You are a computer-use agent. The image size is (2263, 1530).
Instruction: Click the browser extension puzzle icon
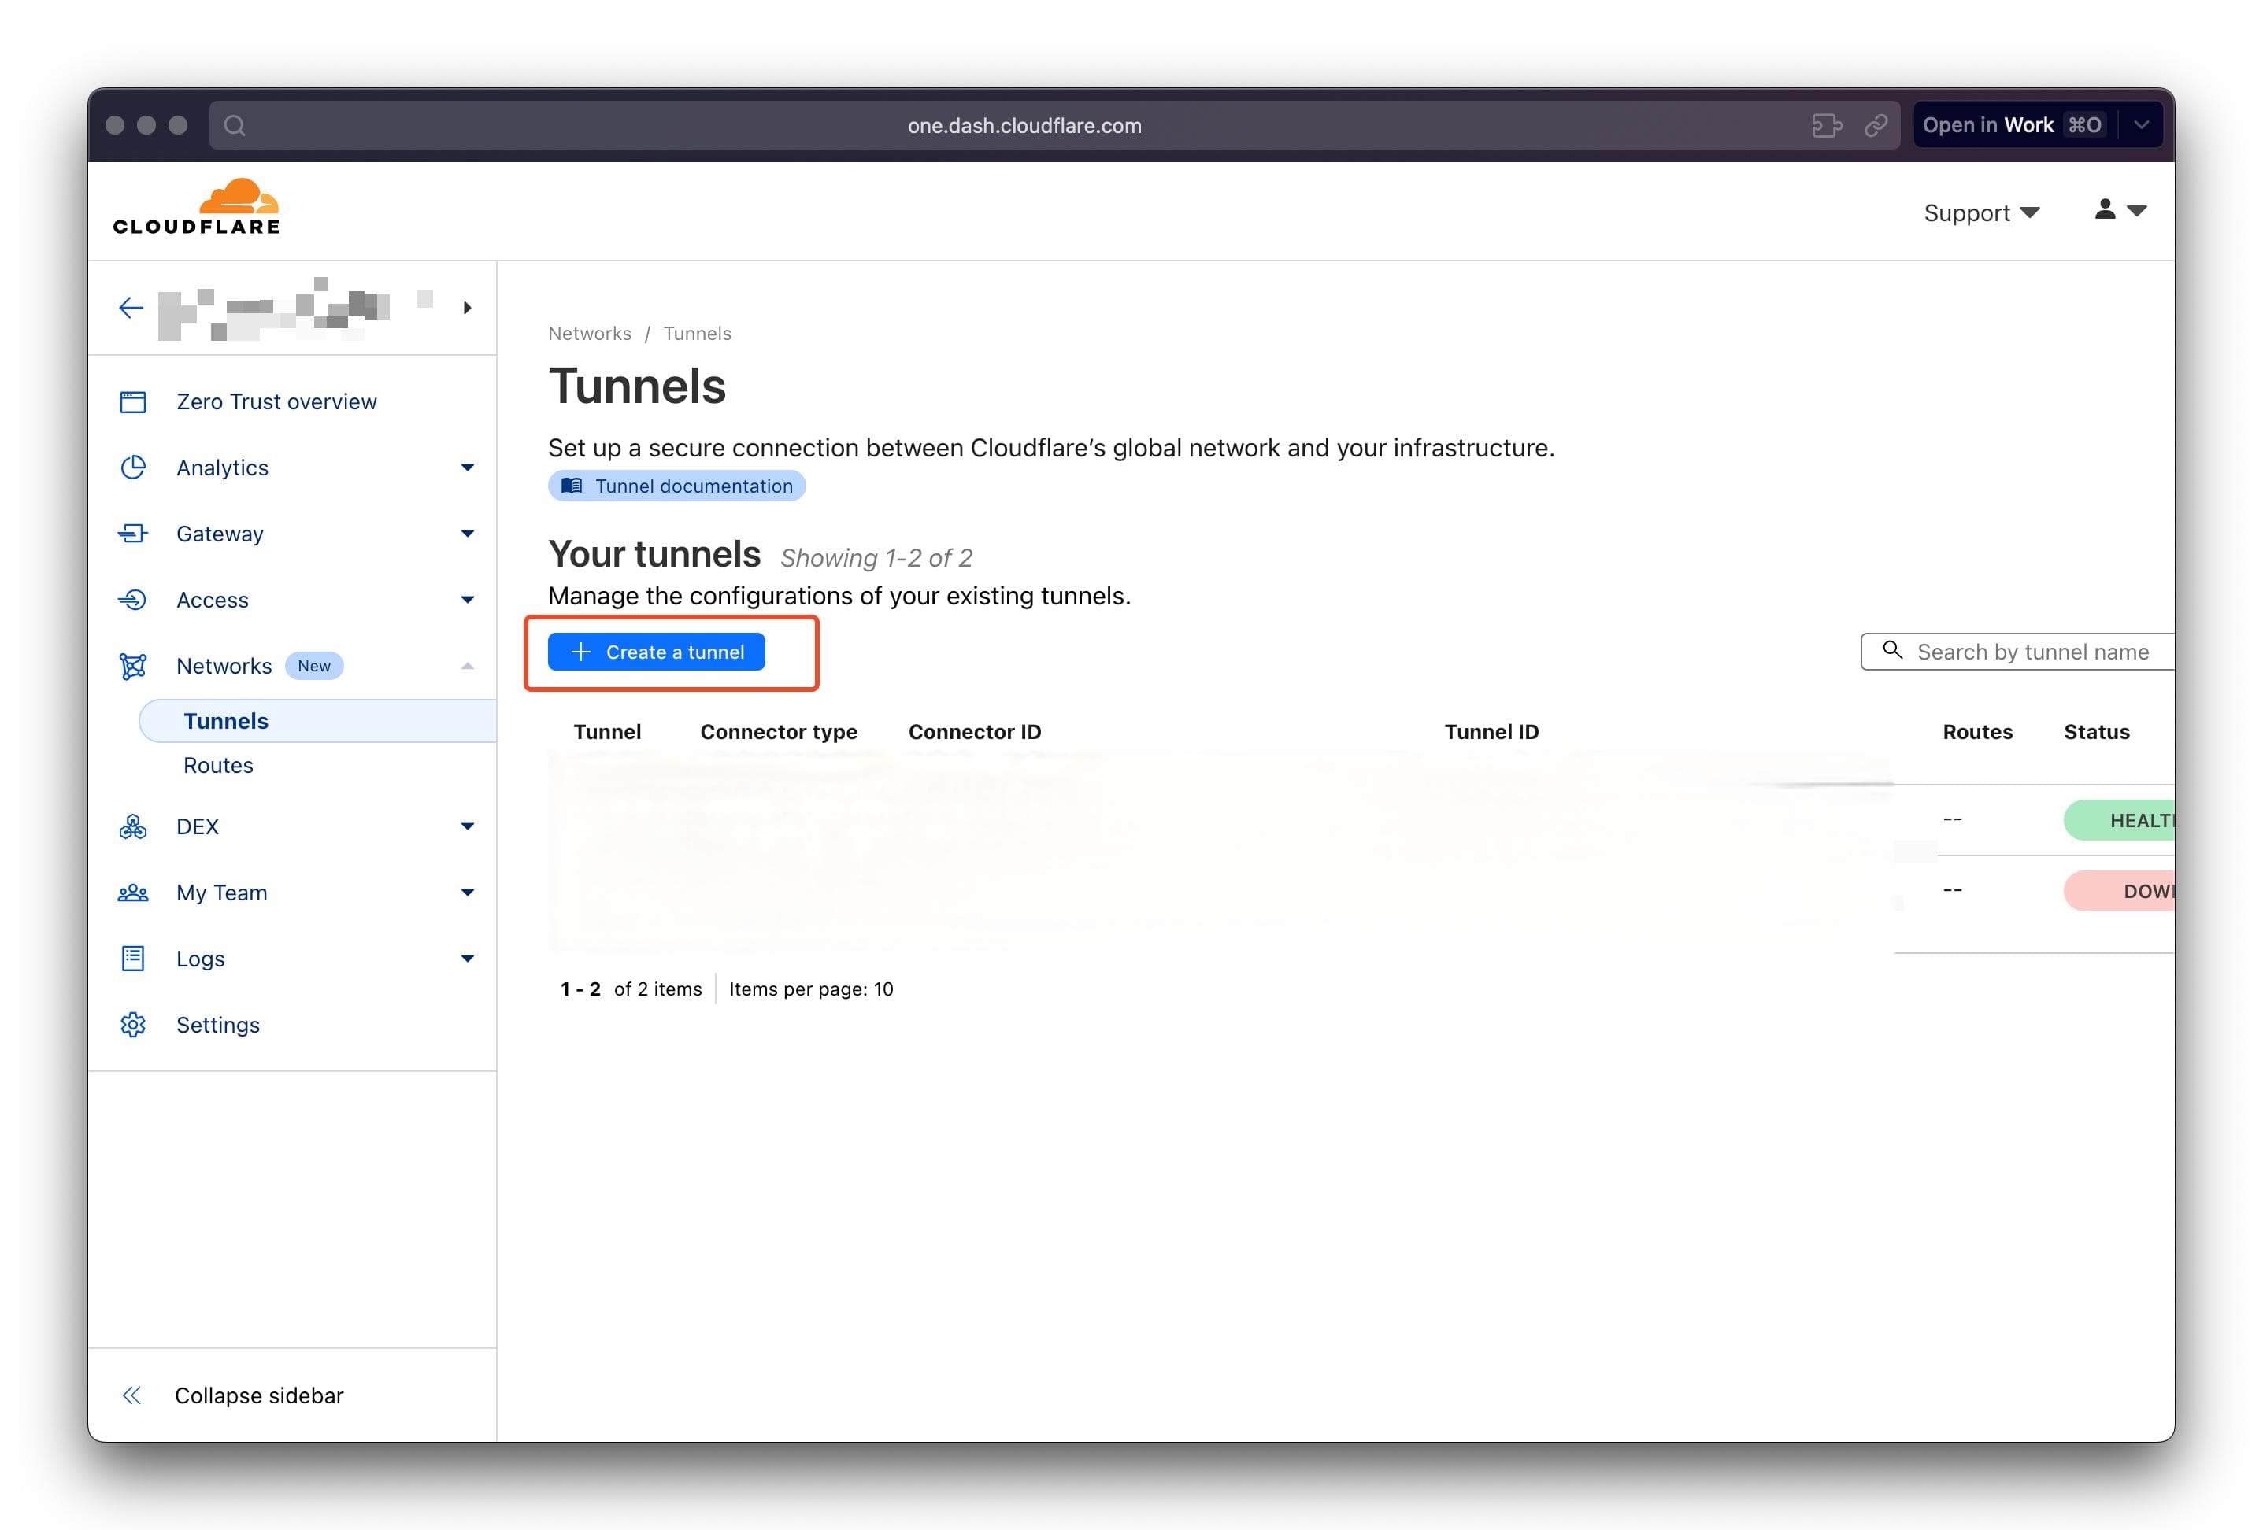point(1826,126)
